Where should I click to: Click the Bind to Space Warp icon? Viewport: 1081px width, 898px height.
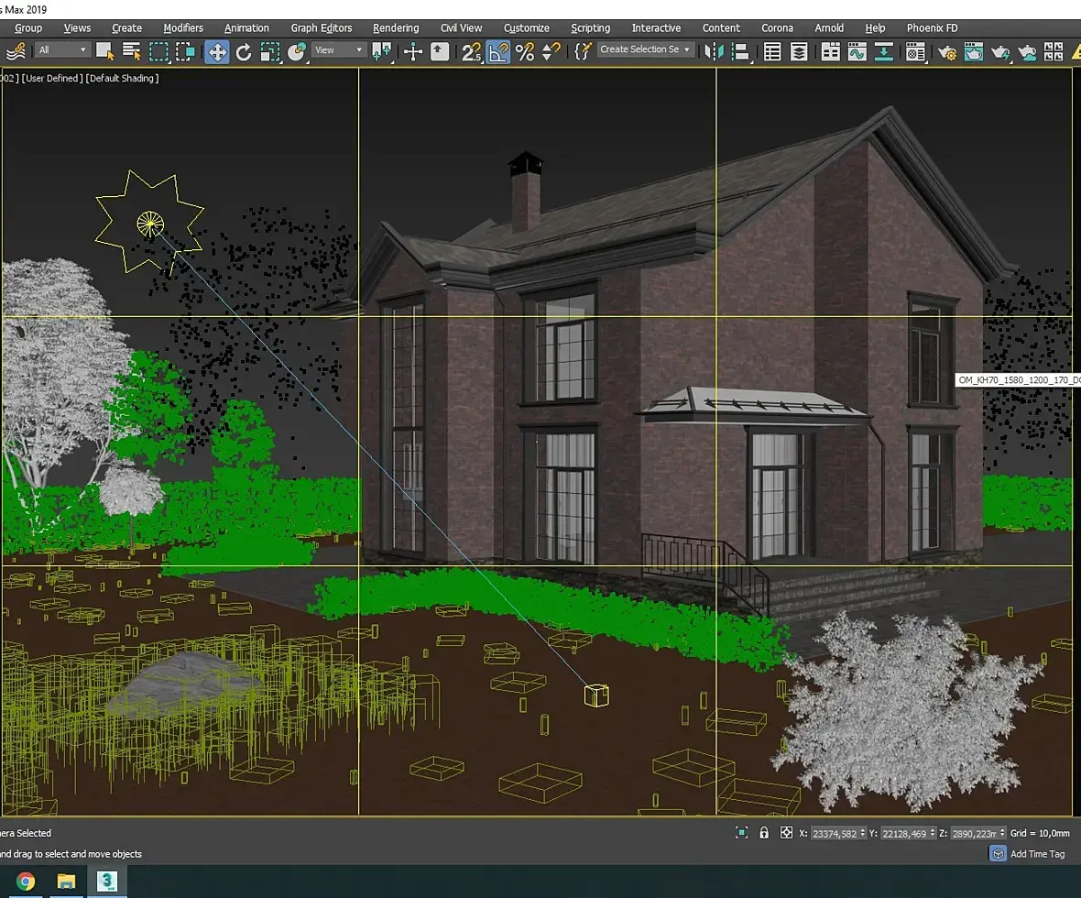[x=16, y=51]
